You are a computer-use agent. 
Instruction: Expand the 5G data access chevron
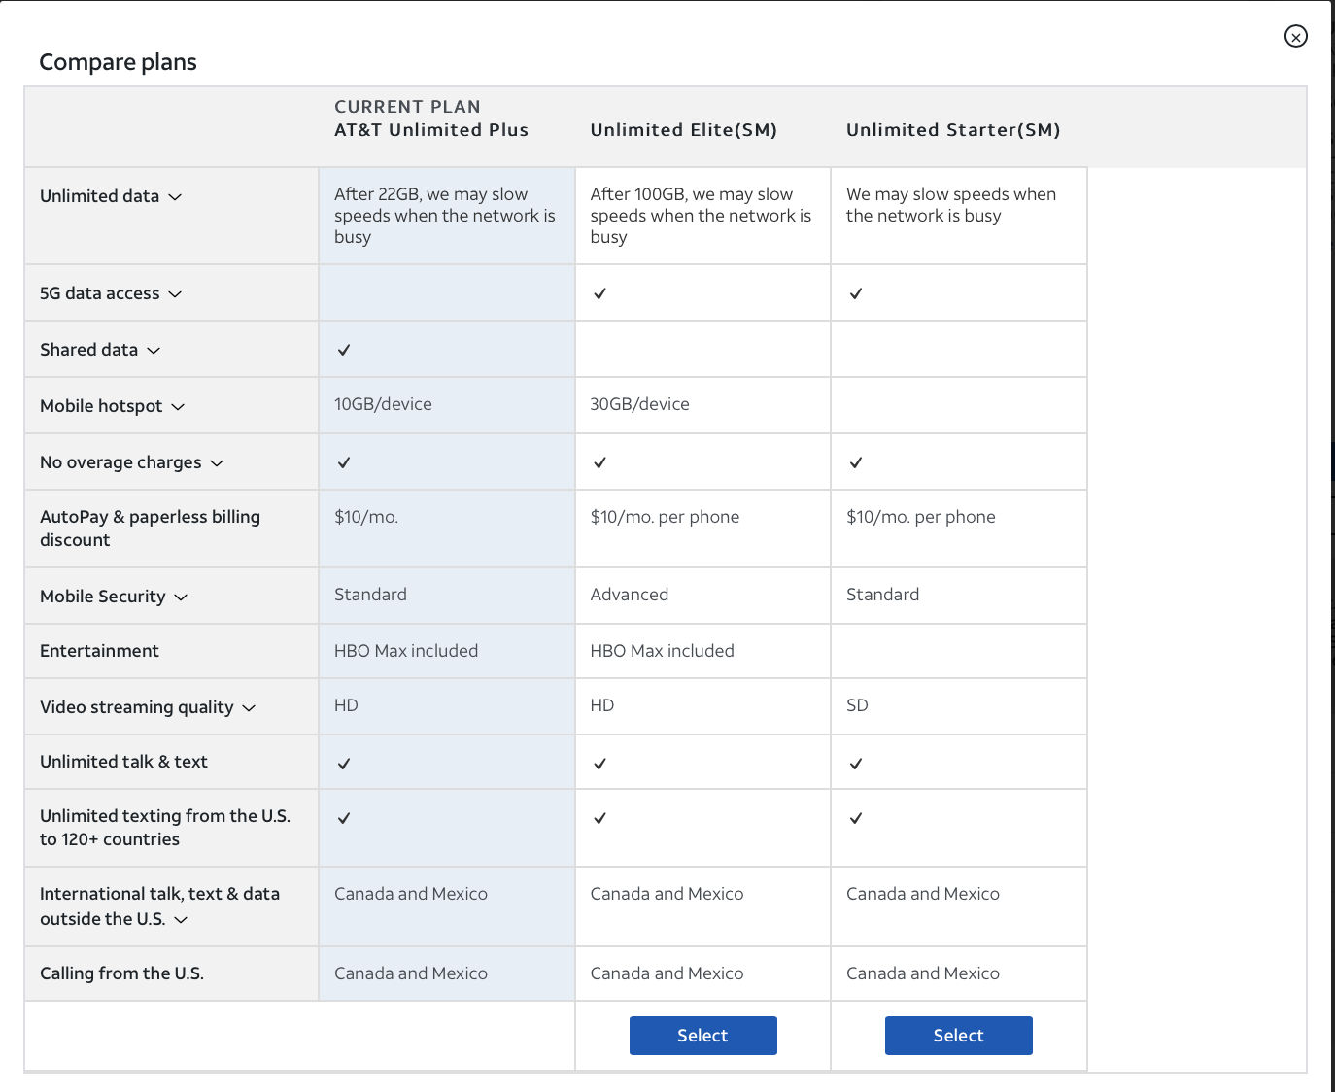point(175,294)
